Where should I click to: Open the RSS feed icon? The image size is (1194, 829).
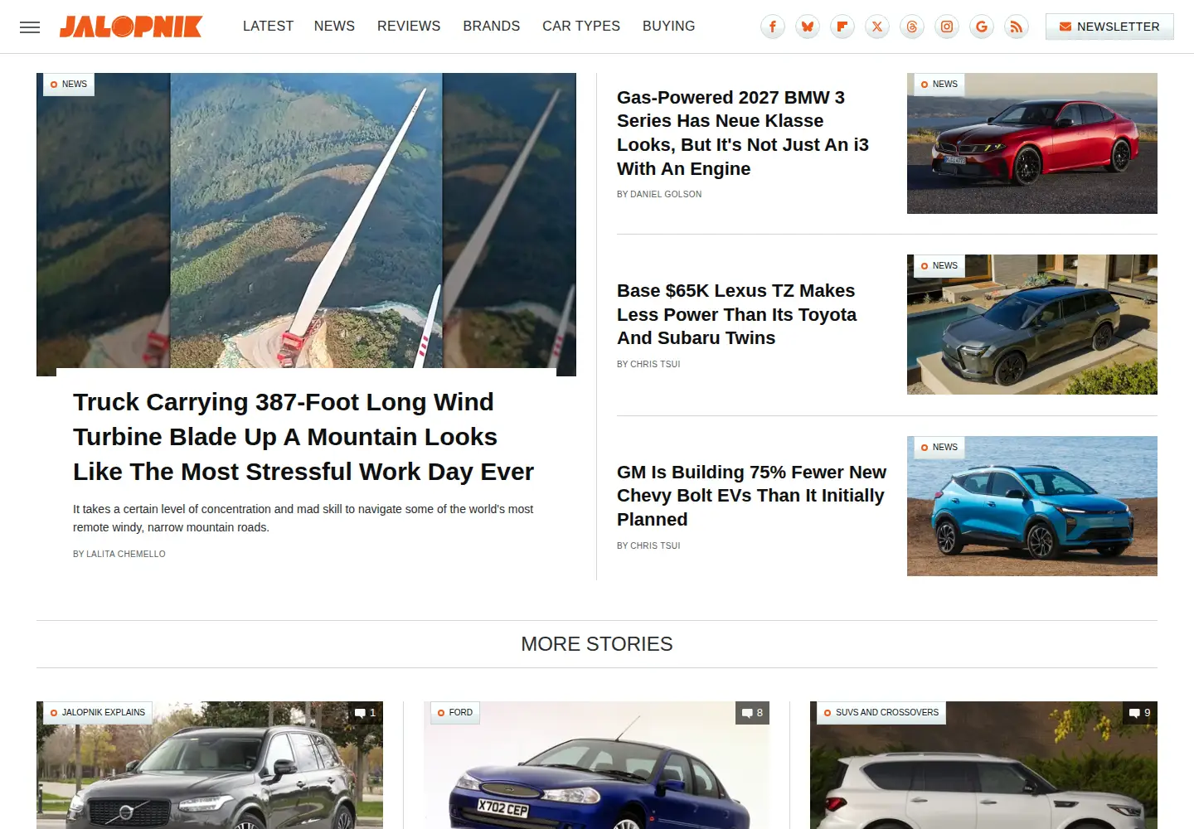point(1017,27)
